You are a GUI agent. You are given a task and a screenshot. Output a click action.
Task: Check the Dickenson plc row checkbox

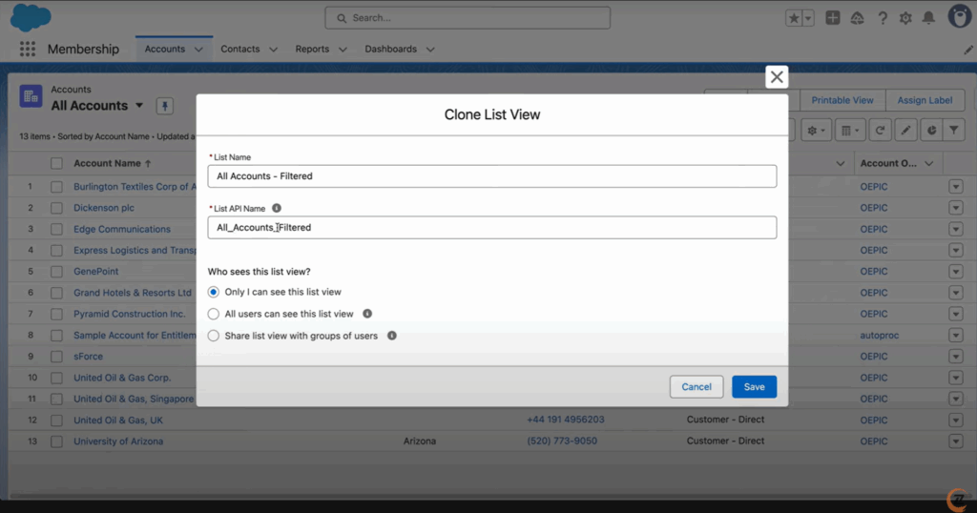(x=56, y=208)
